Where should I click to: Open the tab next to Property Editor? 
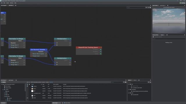pyautogui.click(x=162, y=35)
